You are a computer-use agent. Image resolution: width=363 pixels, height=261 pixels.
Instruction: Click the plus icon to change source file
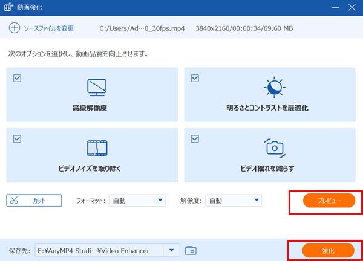(x=14, y=28)
